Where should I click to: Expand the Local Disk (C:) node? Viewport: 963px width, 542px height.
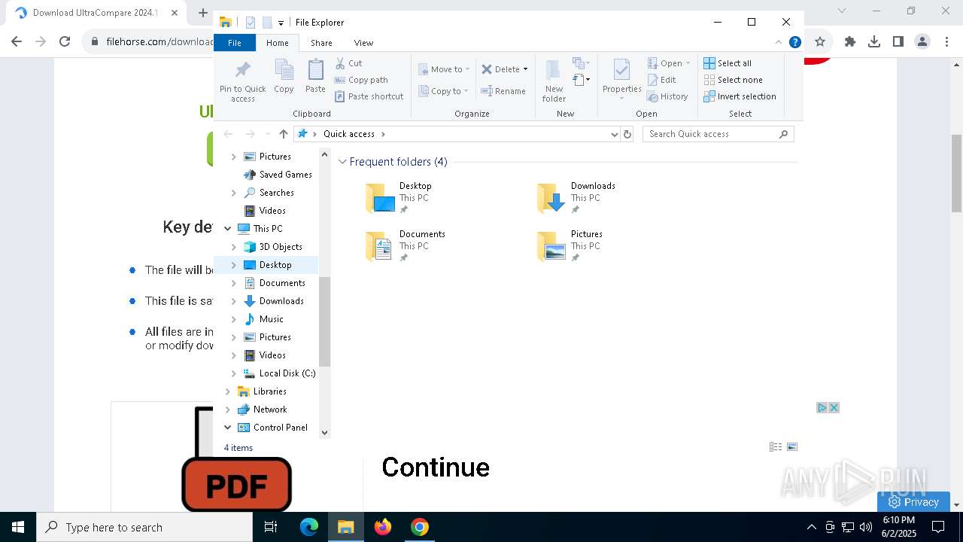pyautogui.click(x=233, y=373)
